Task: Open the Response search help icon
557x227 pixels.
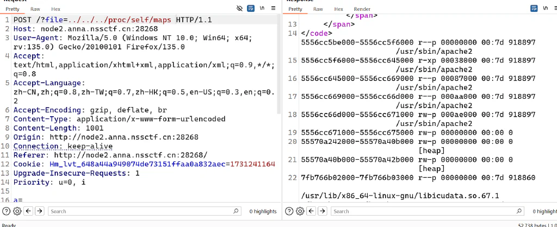Action: 289,211
